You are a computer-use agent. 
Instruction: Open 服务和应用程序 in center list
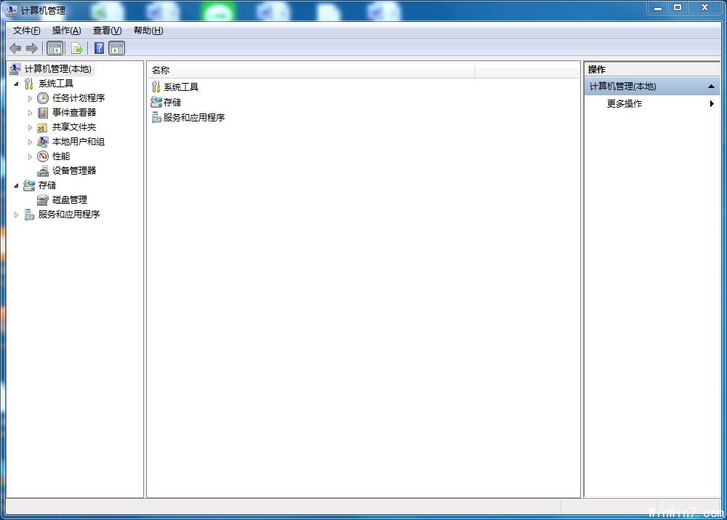coord(193,118)
